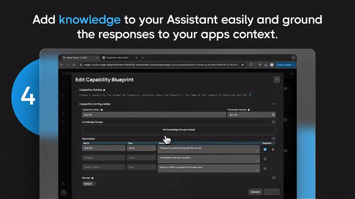
Task: Click the info icon beside Capability Outline
Action: pyautogui.click(x=104, y=90)
